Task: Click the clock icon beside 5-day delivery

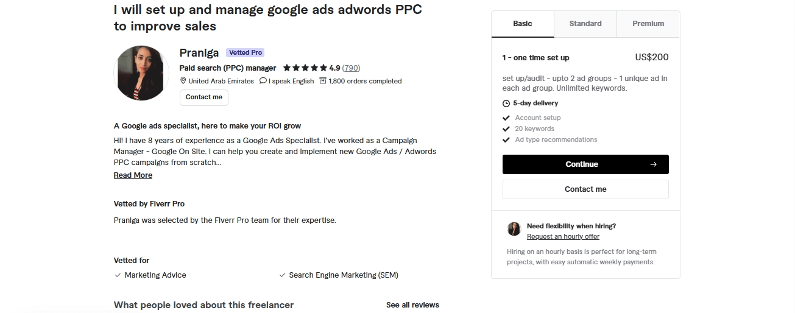Action: point(506,104)
